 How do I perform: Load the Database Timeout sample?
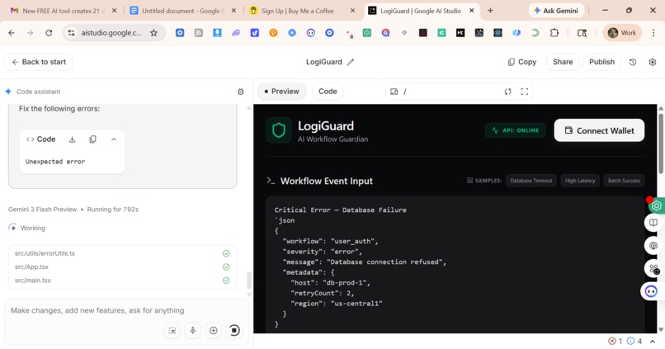coord(531,181)
